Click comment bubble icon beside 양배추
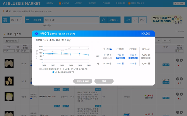This screenshot has width=187, height=116. click(46, 115)
